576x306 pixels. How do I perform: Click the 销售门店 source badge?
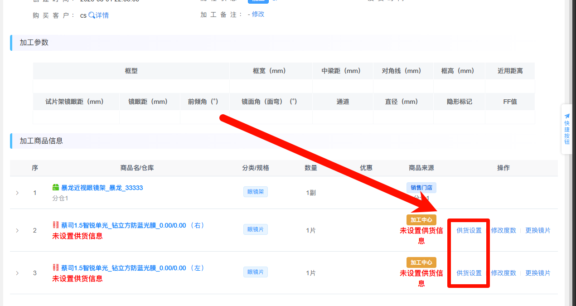click(421, 188)
